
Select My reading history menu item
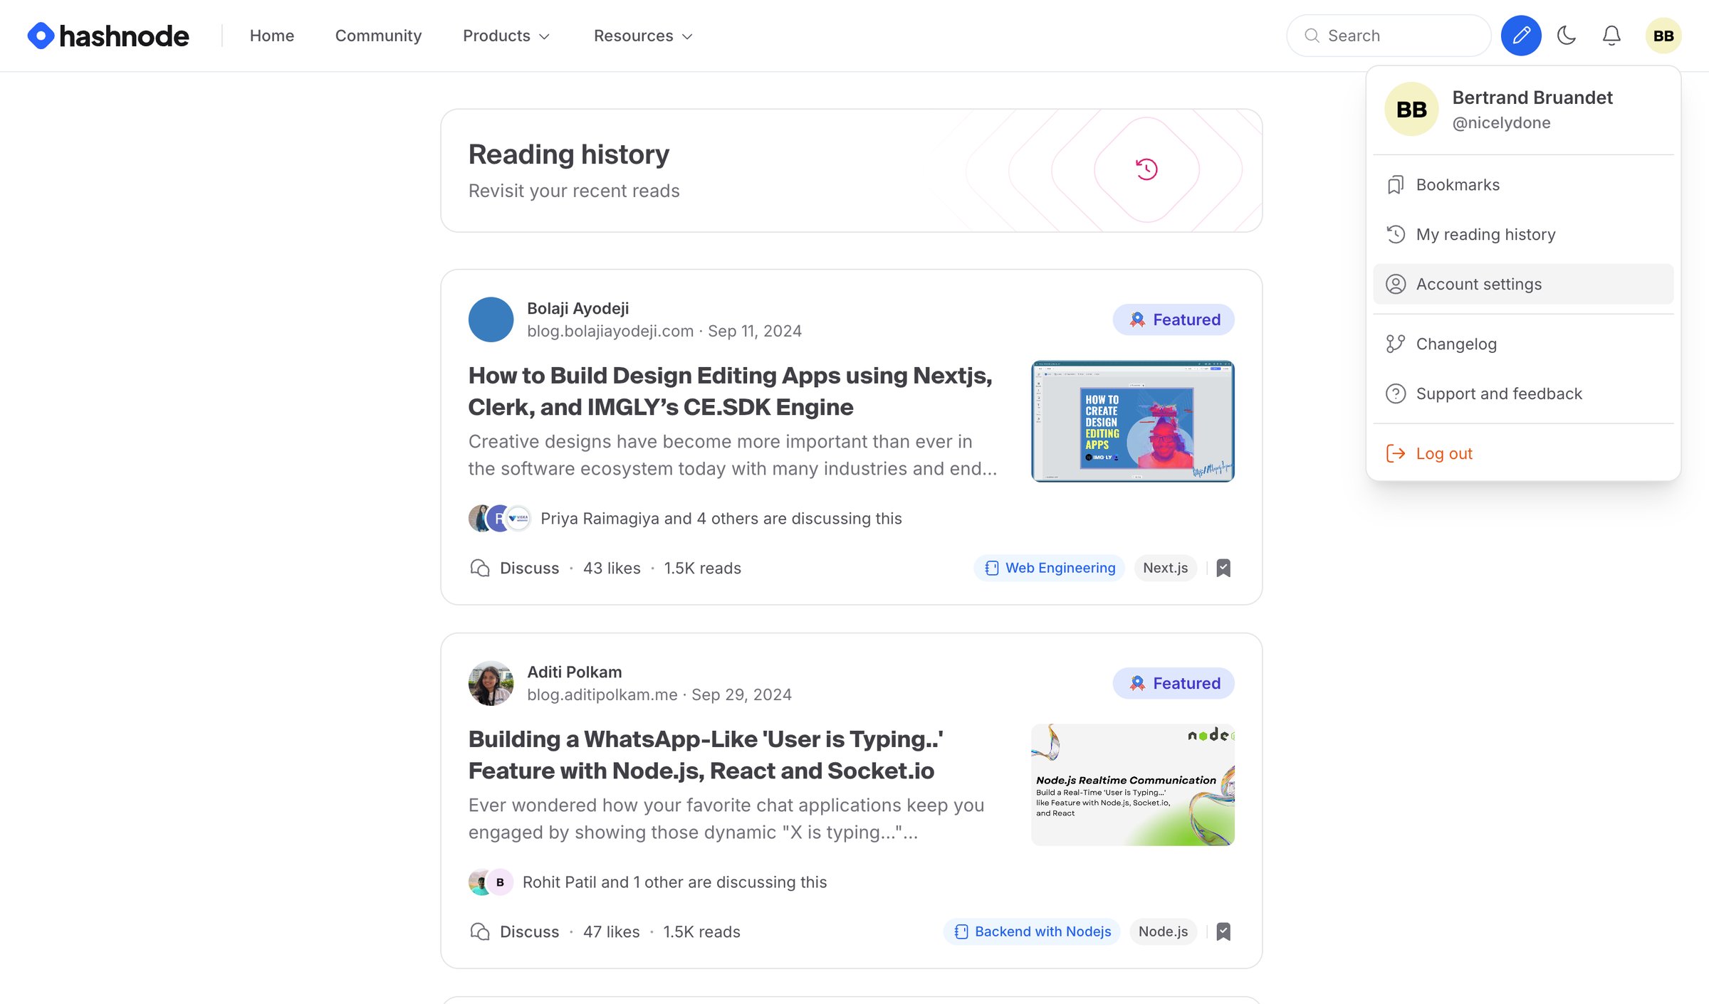coord(1523,235)
